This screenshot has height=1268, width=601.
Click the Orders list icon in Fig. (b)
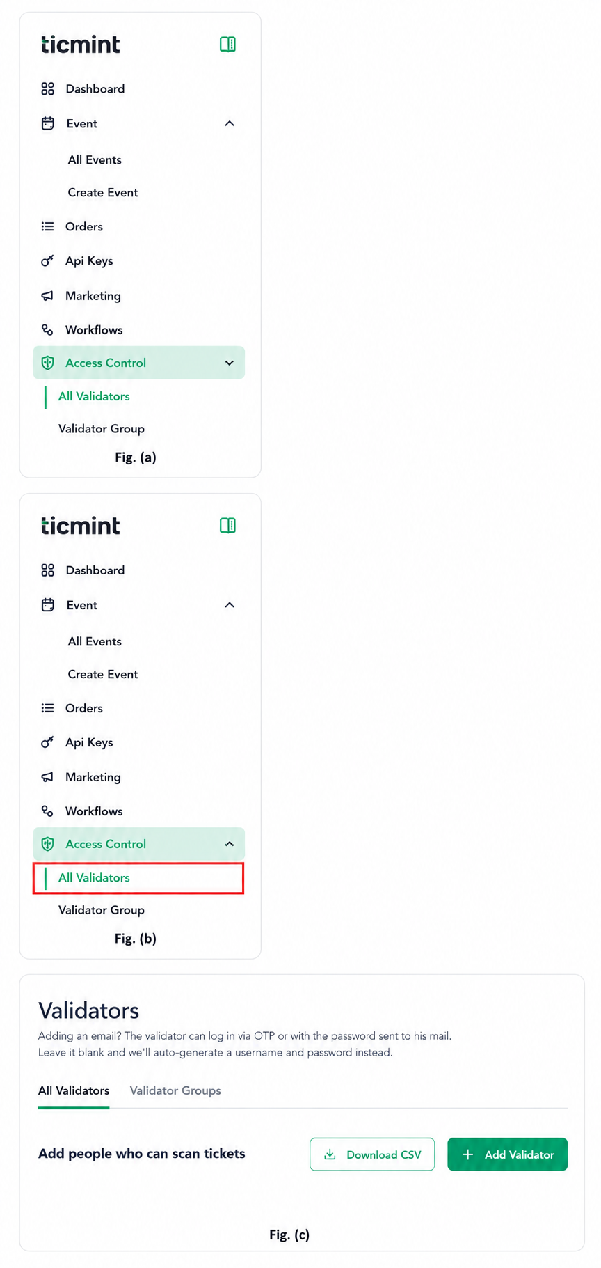tap(47, 708)
